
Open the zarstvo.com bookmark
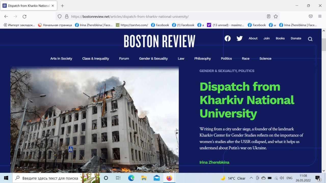click(132, 25)
